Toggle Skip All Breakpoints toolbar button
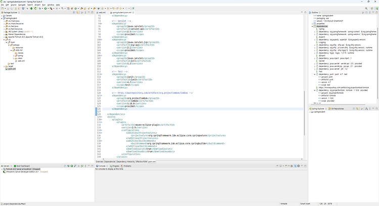The height and width of the screenshot is (206, 379). coord(27,9)
